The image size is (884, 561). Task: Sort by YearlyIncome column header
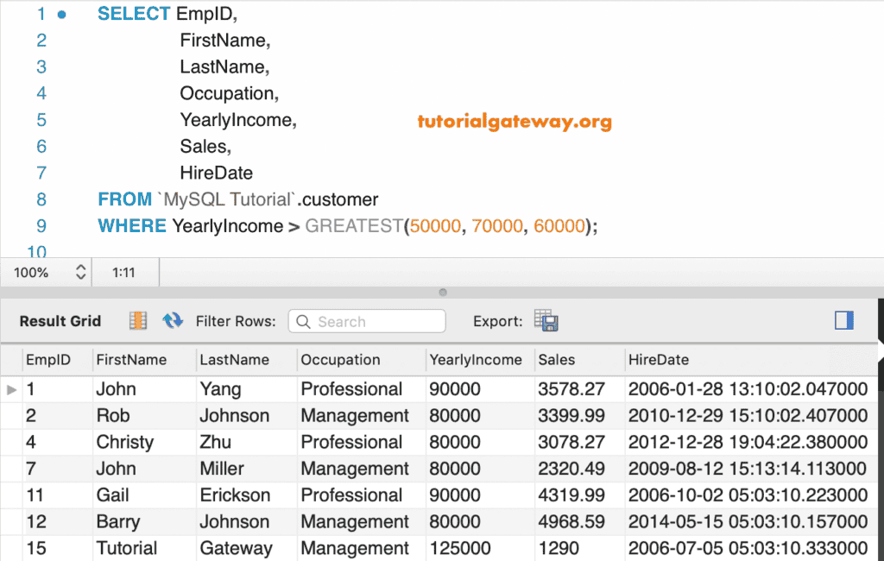point(476,360)
